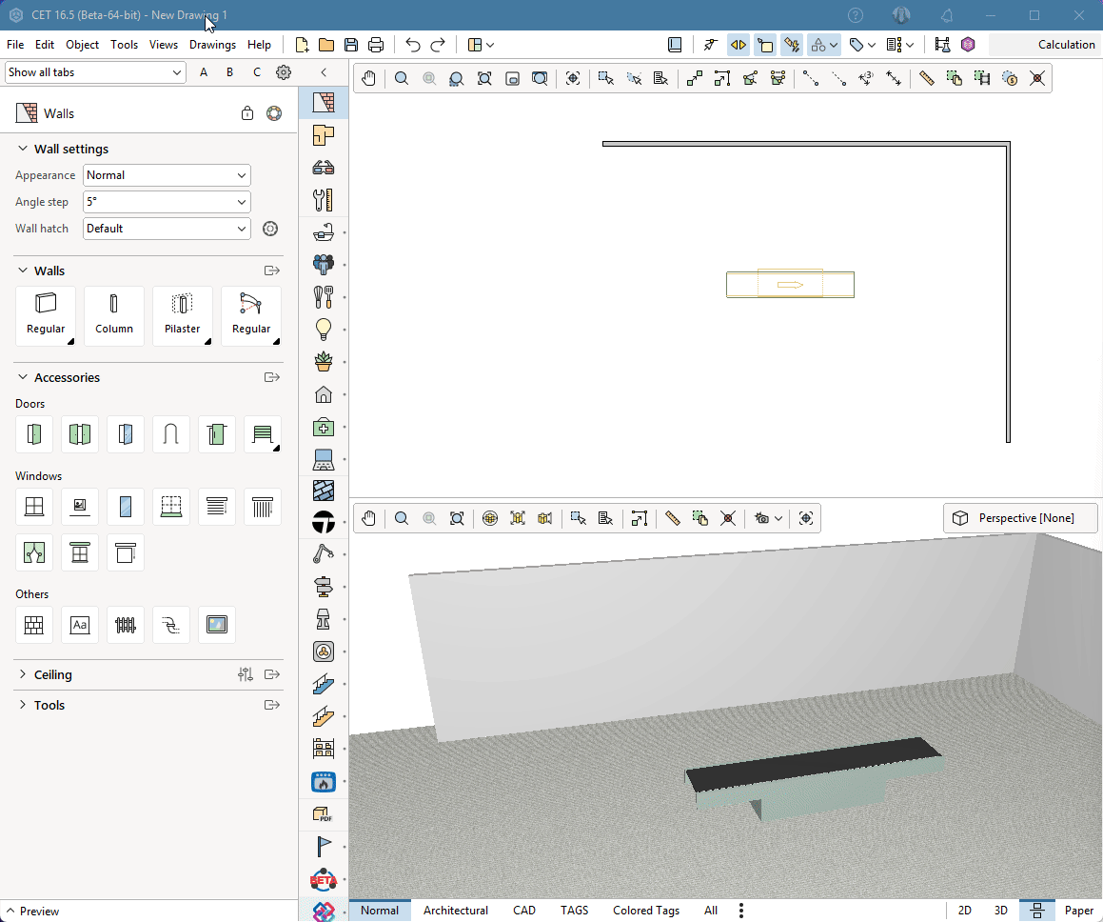
Task: Click the Save disk icon
Action: (x=351, y=45)
